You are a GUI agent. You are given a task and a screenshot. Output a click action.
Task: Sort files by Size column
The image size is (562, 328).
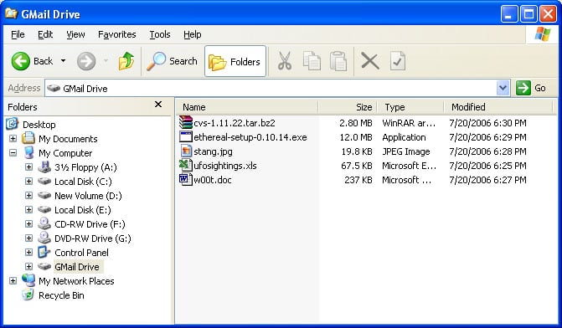tap(348, 107)
